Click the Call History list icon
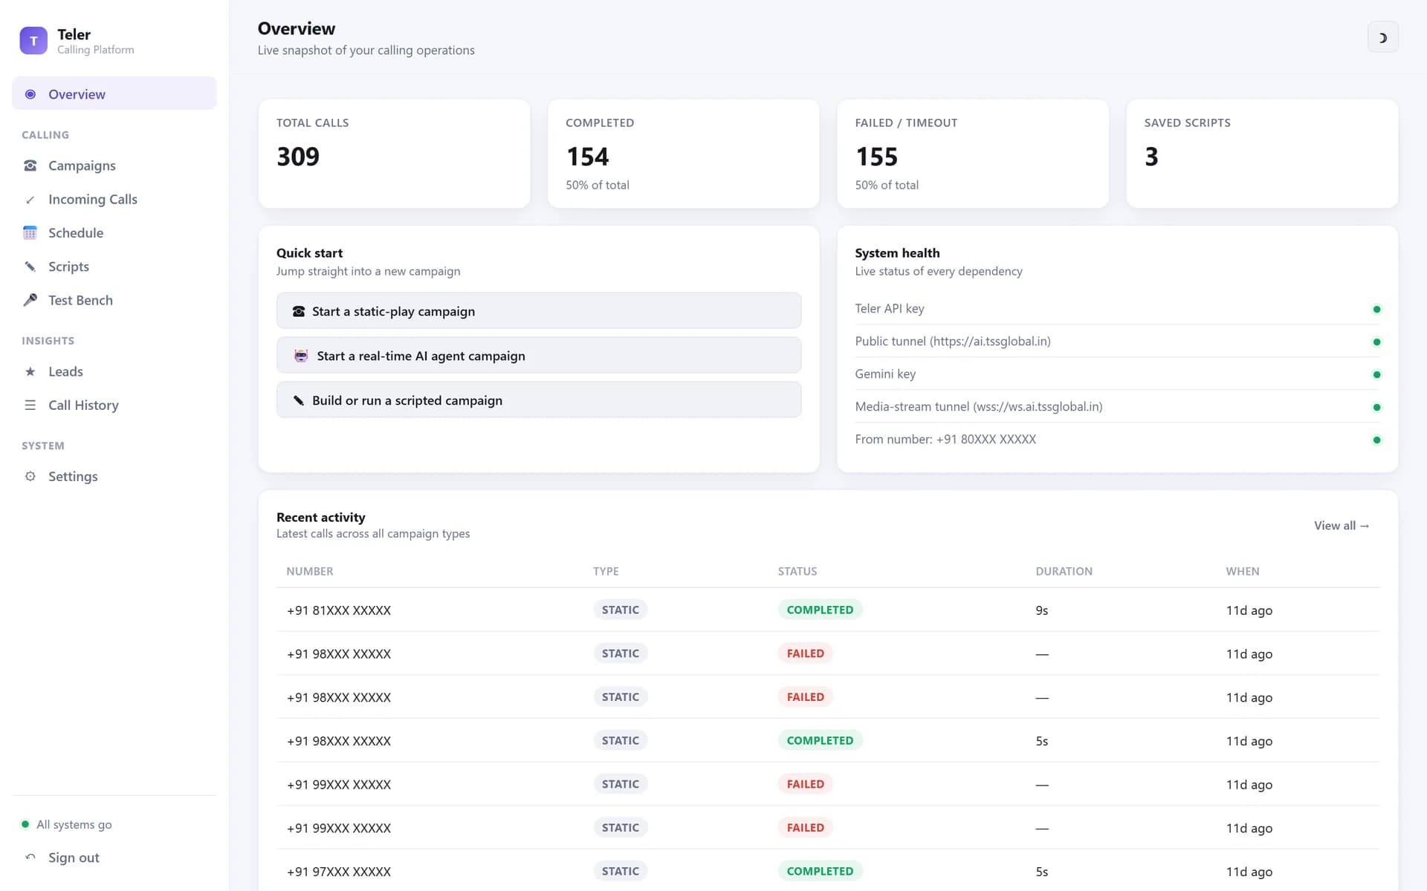This screenshot has width=1427, height=891. pyautogui.click(x=30, y=405)
